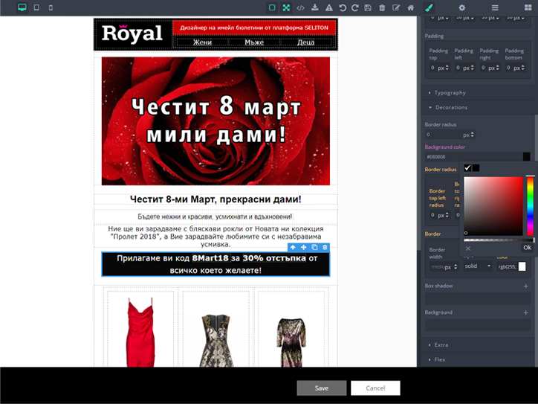This screenshot has width=538, height=404.
Task: Toggle component outlines square icon
Action: [272, 7]
